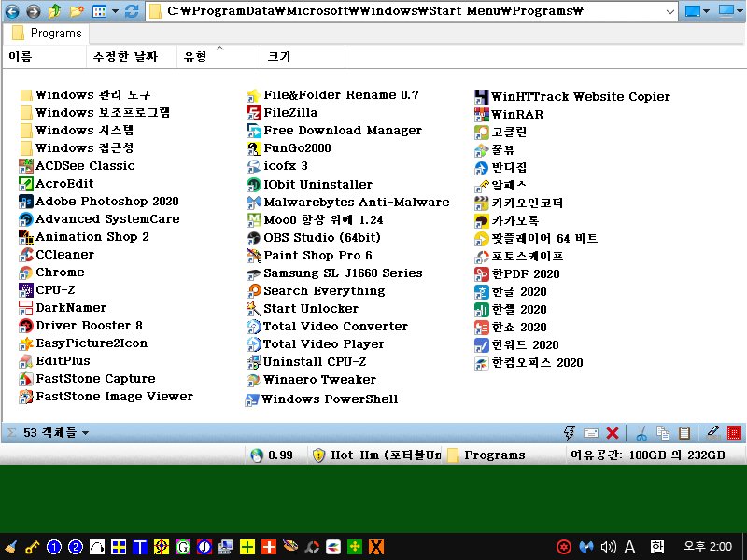Select the CCleaner shortcut

(57, 254)
